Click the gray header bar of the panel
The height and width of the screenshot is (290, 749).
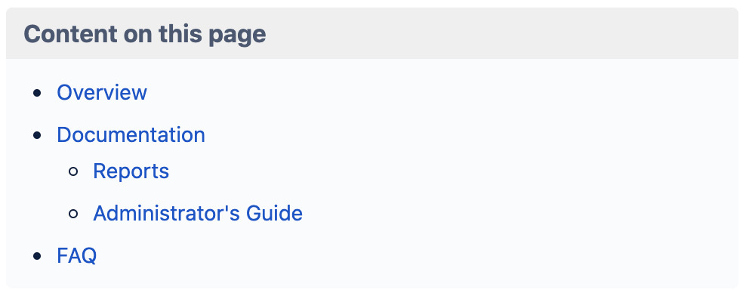pyautogui.click(x=372, y=33)
